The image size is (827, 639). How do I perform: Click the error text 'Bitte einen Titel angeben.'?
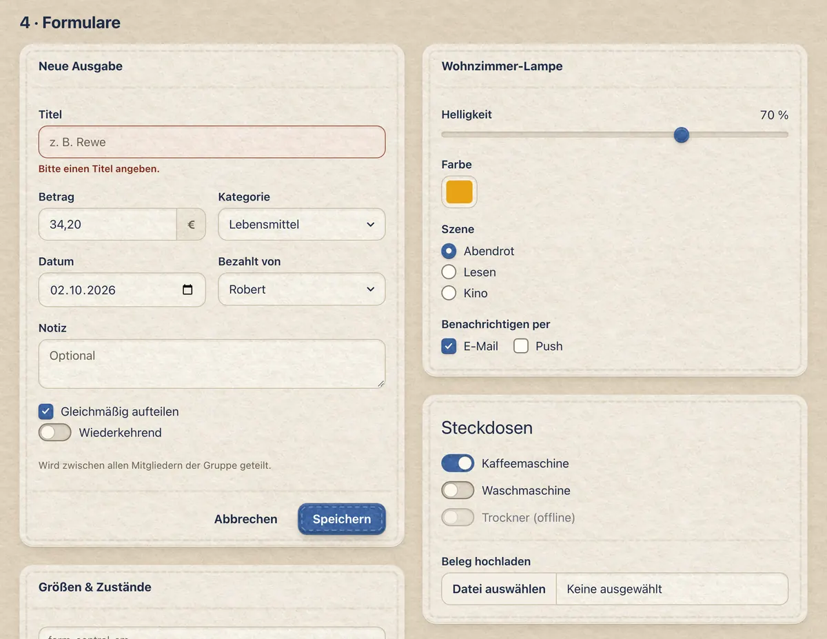(99, 169)
